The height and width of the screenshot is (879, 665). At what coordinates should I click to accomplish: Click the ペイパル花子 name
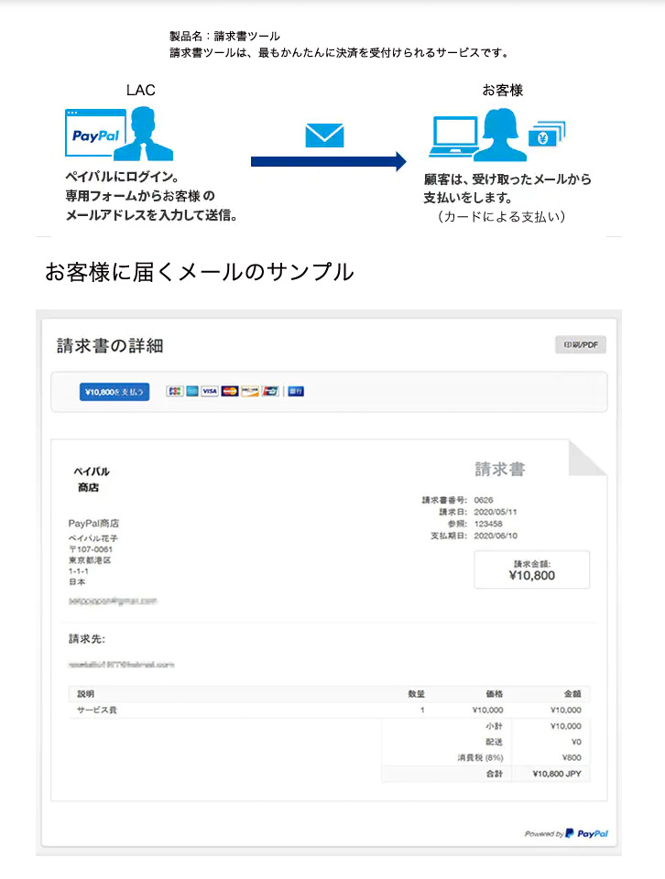(93, 538)
